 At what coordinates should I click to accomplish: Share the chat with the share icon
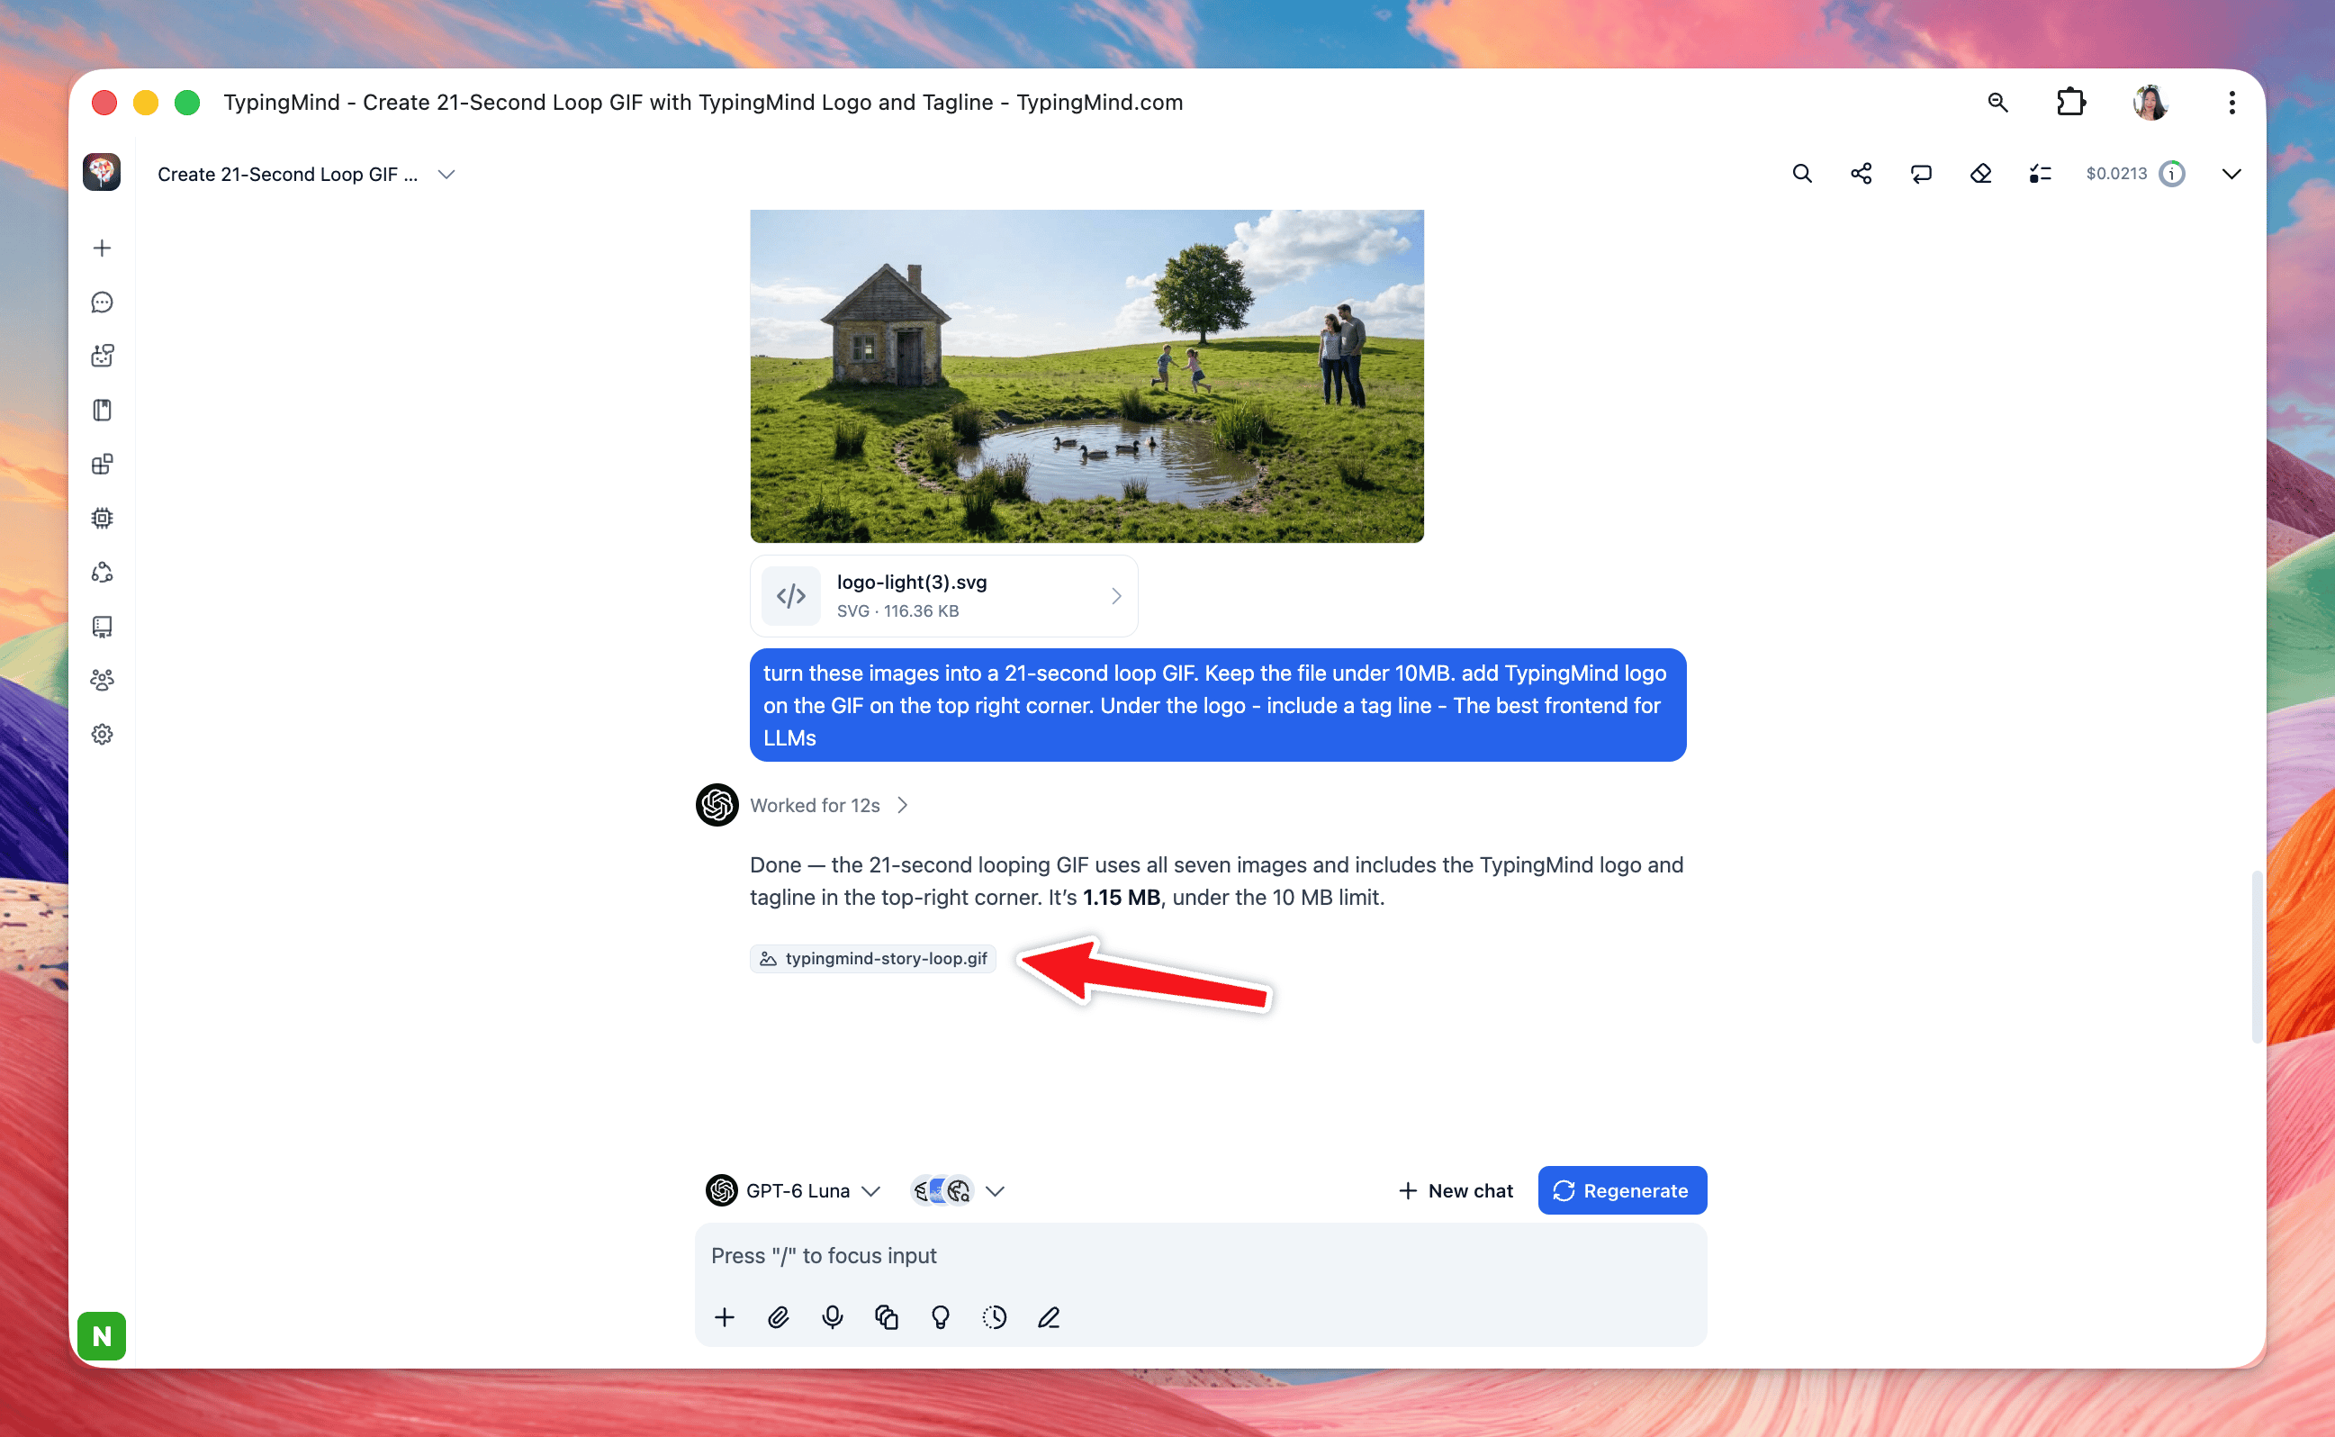point(1861,174)
